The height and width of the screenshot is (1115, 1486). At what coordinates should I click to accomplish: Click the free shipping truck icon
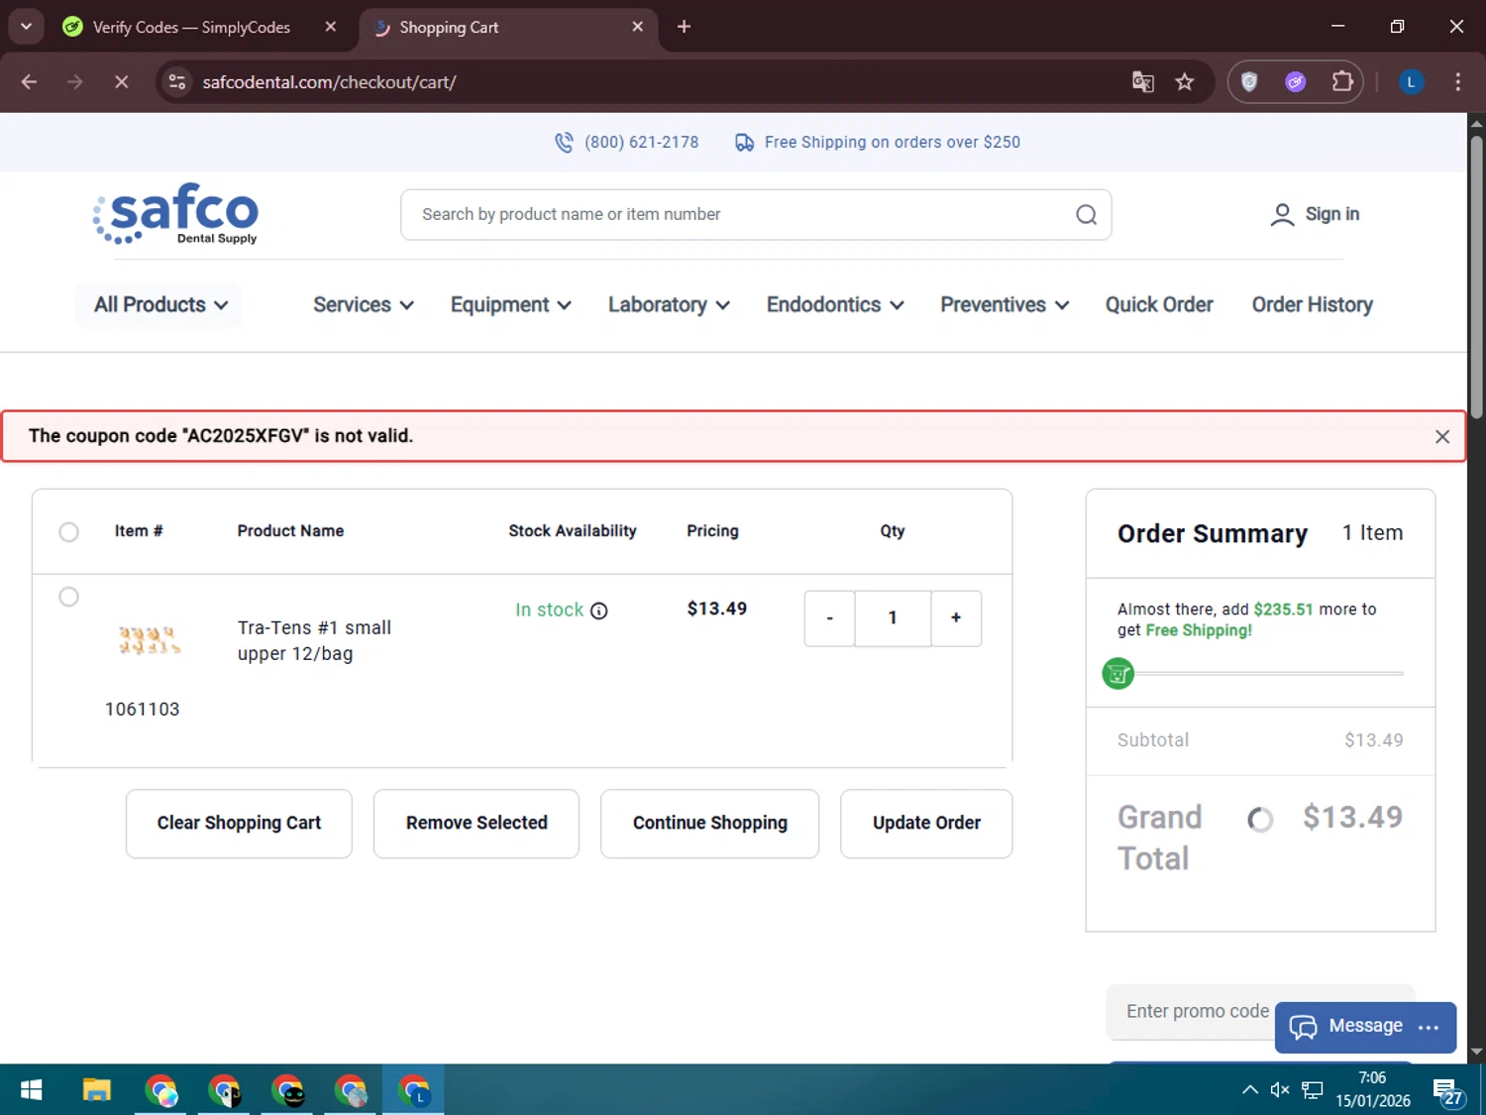click(x=744, y=143)
